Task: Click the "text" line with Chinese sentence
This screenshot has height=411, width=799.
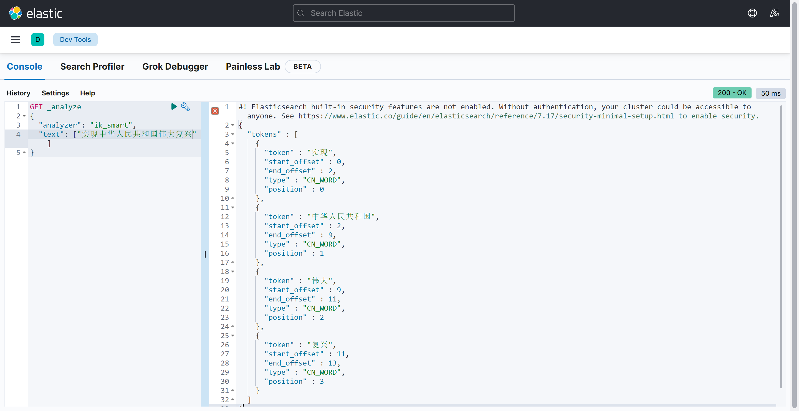Action: 117,134
